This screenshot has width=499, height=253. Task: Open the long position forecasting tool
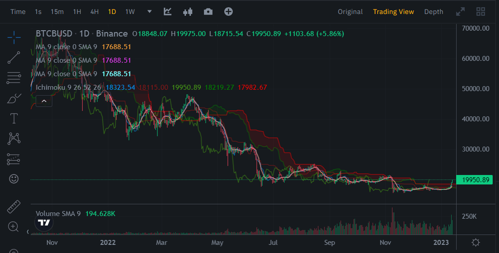point(14,159)
